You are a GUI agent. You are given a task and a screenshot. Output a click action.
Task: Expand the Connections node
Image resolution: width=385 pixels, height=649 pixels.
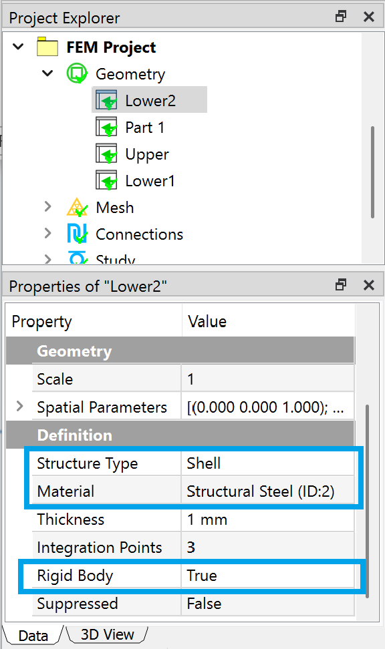(x=47, y=233)
